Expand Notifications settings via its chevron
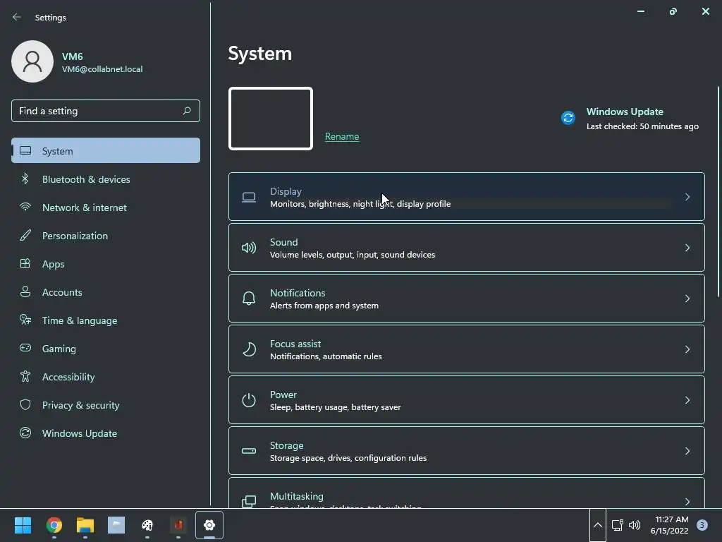Screen dimensions: 722x542 coord(687,299)
